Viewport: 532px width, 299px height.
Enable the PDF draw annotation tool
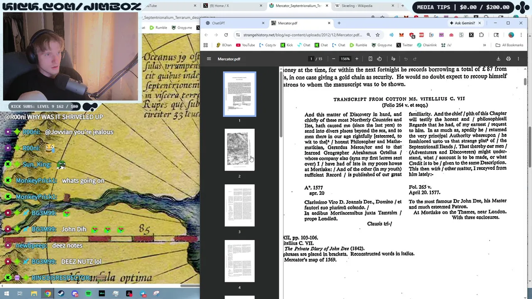click(393, 59)
